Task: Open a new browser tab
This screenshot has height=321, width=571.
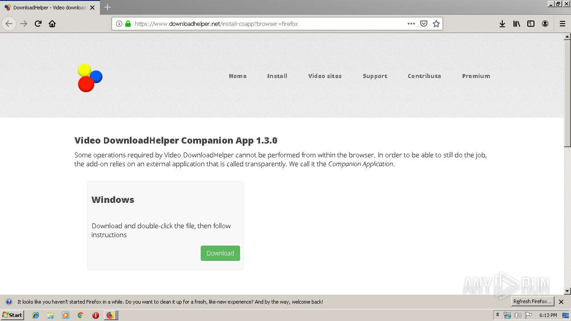Action: (x=108, y=7)
